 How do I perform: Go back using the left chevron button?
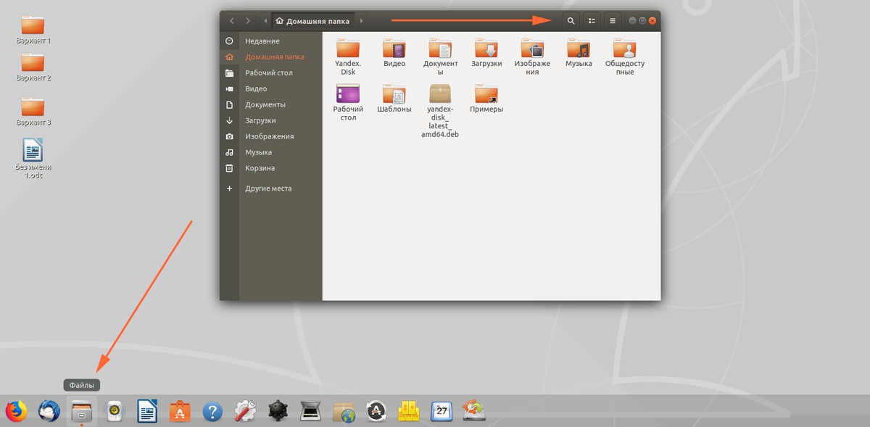232,21
